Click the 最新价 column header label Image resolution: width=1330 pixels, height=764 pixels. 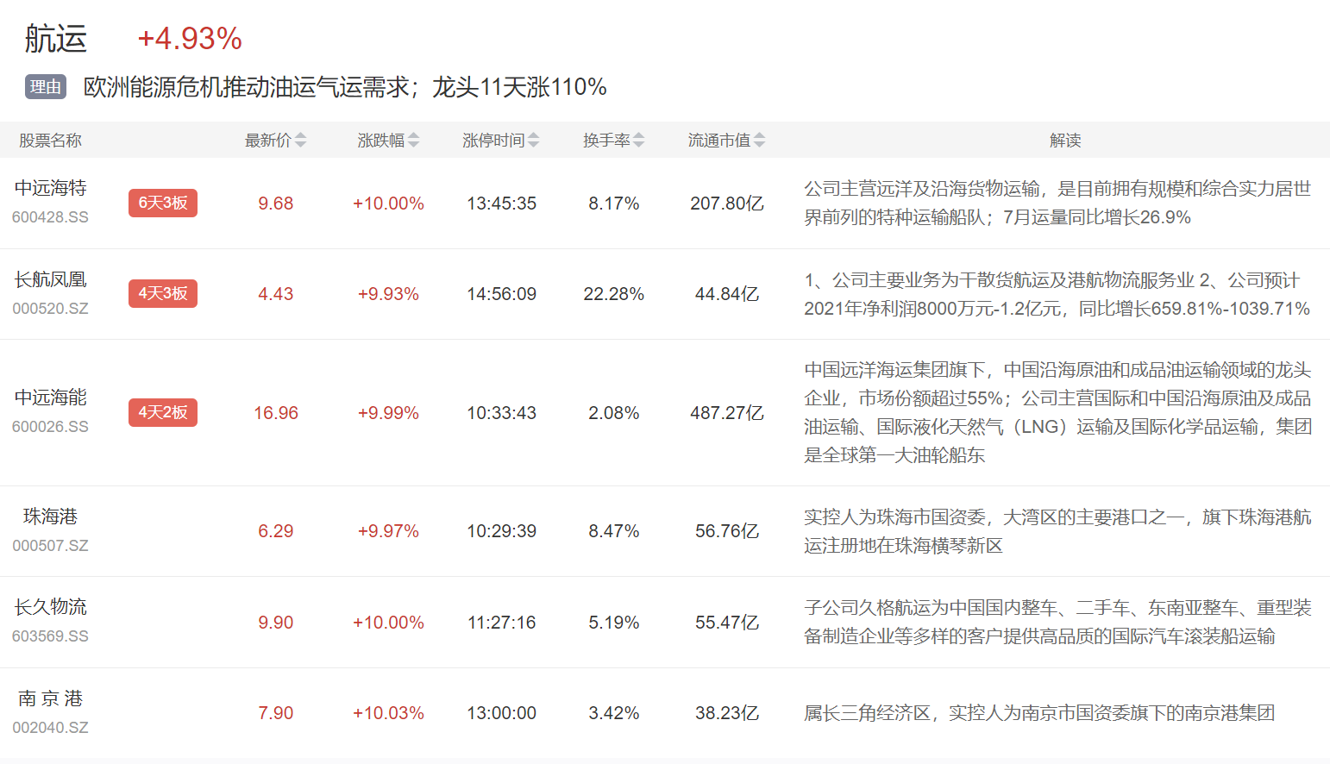[268, 141]
